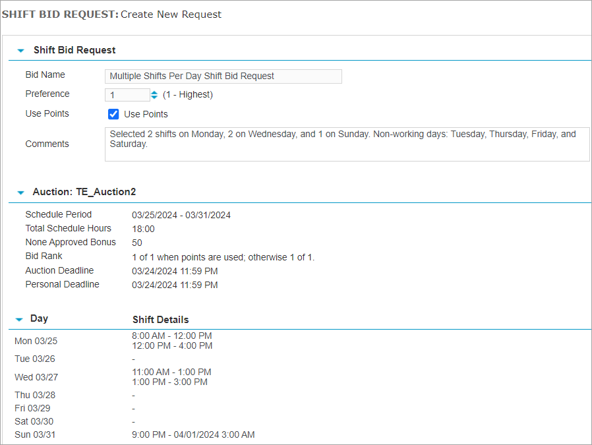Click the Wed 03/27 shift entries

pos(171,376)
